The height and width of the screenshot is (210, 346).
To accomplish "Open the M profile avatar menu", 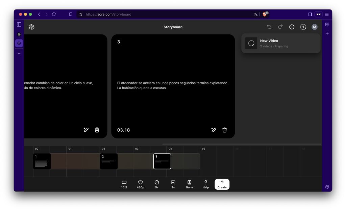I will point(315,27).
